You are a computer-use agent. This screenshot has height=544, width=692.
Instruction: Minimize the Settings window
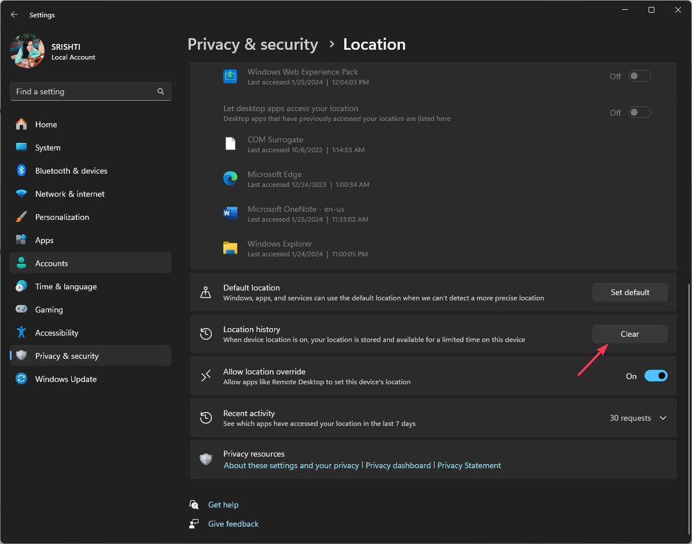(x=625, y=10)
